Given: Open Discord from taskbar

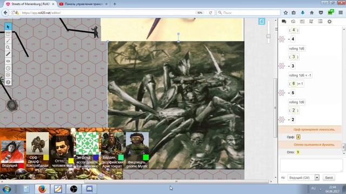Looking at the screenshot, I should (89, 189).
